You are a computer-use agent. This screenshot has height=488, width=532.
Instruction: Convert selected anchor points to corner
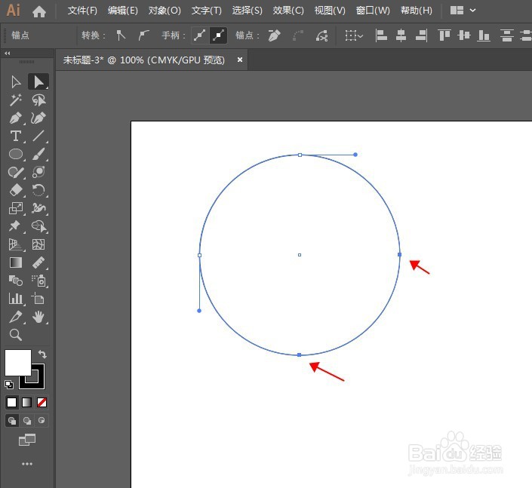[x=121, y=35]
